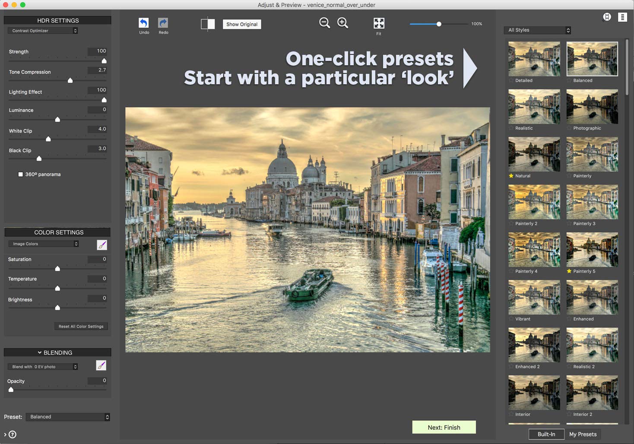Click the Redo arrow icon

pos(163,23)
